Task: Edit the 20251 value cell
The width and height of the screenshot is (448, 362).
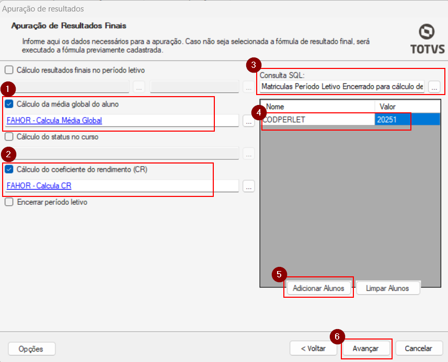Action: tap(392, 120)
